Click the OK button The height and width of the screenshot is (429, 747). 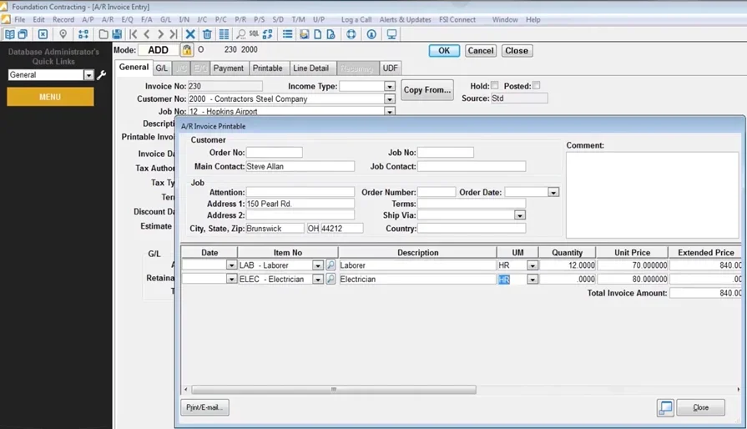(444, 50)
